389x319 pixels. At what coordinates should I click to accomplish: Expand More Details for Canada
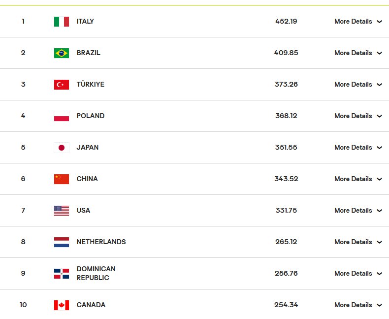pyautogui.click(x=358, y=305)
